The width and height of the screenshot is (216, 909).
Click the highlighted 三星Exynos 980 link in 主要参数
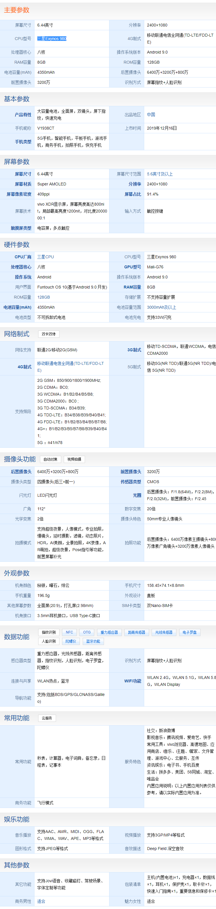pos(52,39)
